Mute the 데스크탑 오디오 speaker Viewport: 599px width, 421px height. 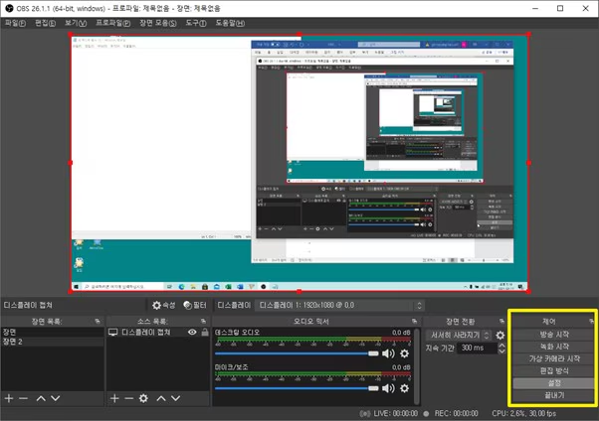(388, 353)
